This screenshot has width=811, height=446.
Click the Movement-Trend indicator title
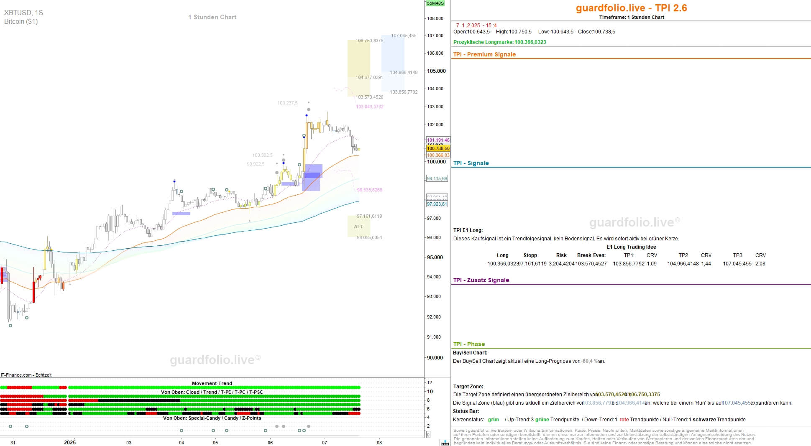coord(212,383)
